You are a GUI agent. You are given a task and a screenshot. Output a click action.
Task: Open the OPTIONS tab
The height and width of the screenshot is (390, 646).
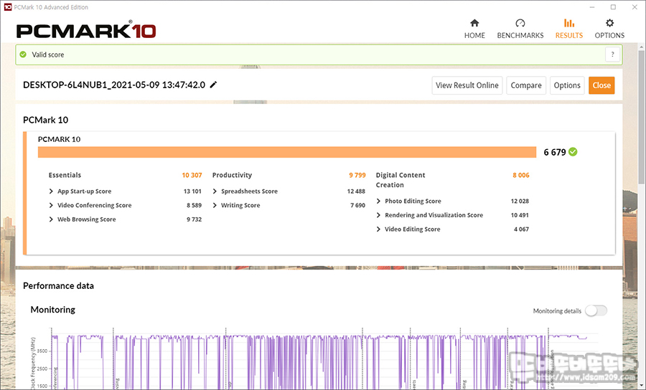pyautogui.click(x=609, y=29)
